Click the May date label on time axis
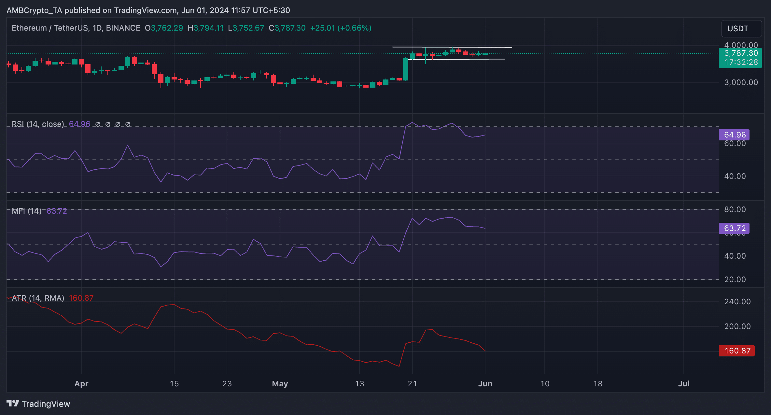771x415 pixels. [280, 384]
